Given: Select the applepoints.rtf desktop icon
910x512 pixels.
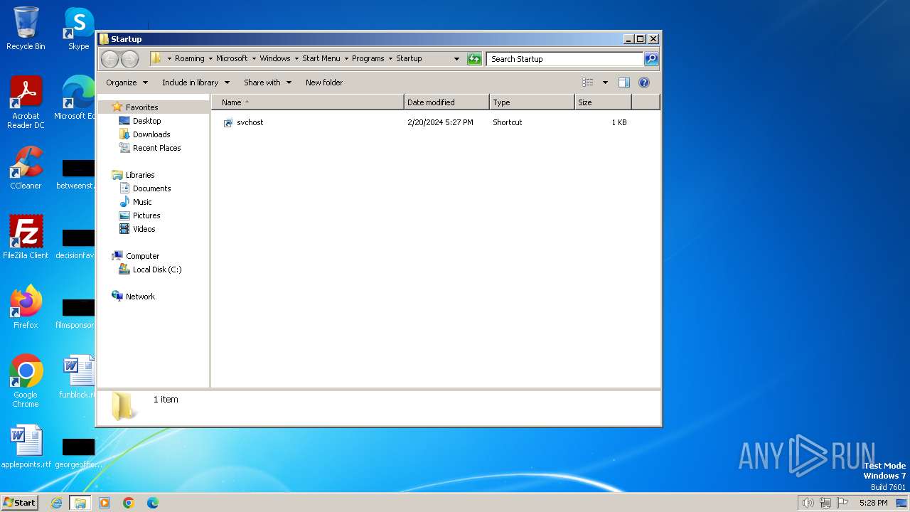Looking at the screenshot, I should tap(26, 447).
